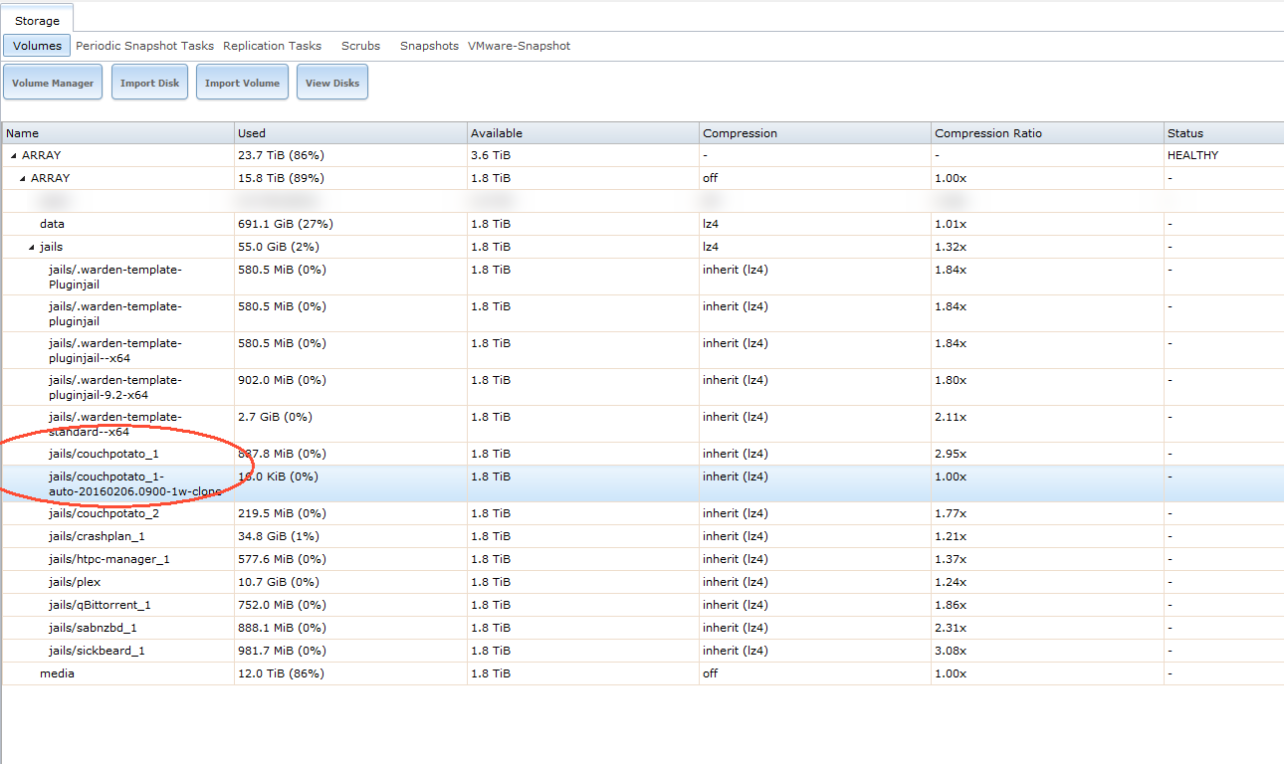Open the Replication Tasks tab

[272, 46]
